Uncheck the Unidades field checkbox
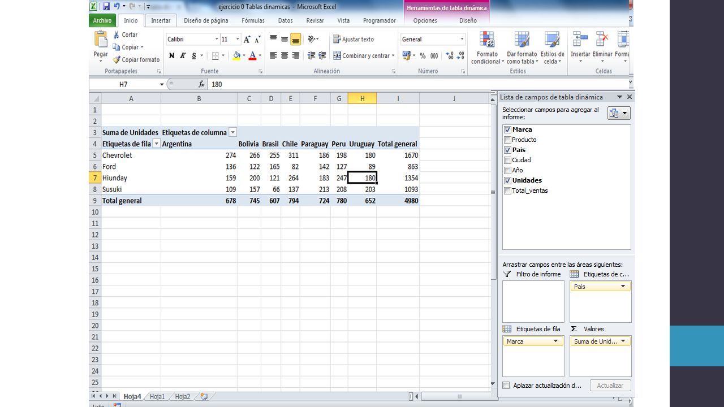Screen dimensions: 724x407 pyautogui.click(x=507, y=180)
